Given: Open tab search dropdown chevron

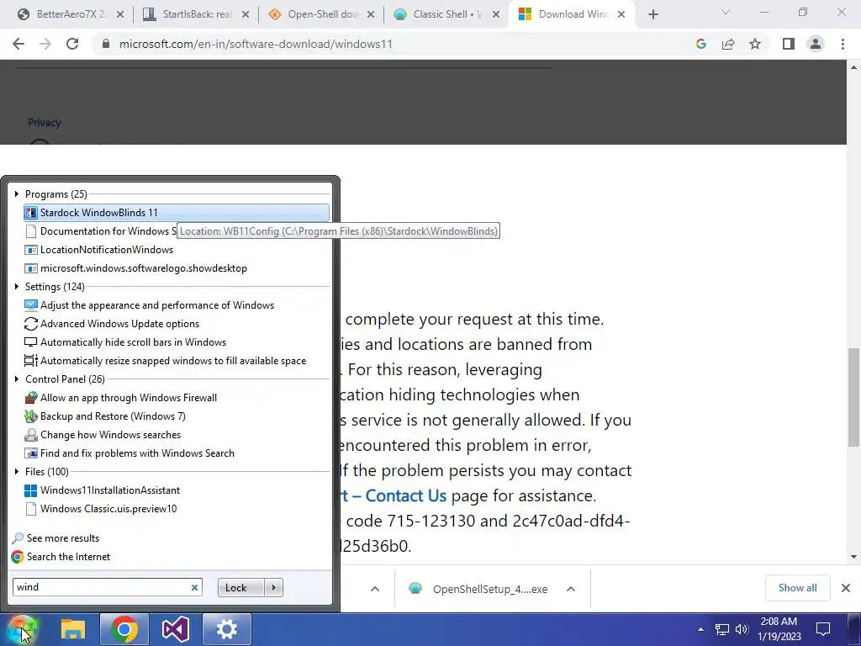Looking at the screenshot, I should (x=726, y=12).
